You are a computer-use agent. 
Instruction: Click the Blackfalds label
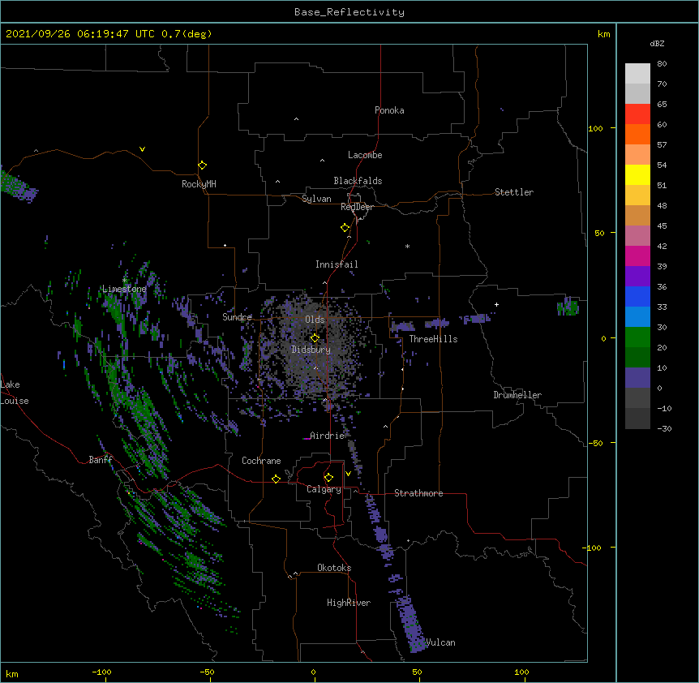358,181
